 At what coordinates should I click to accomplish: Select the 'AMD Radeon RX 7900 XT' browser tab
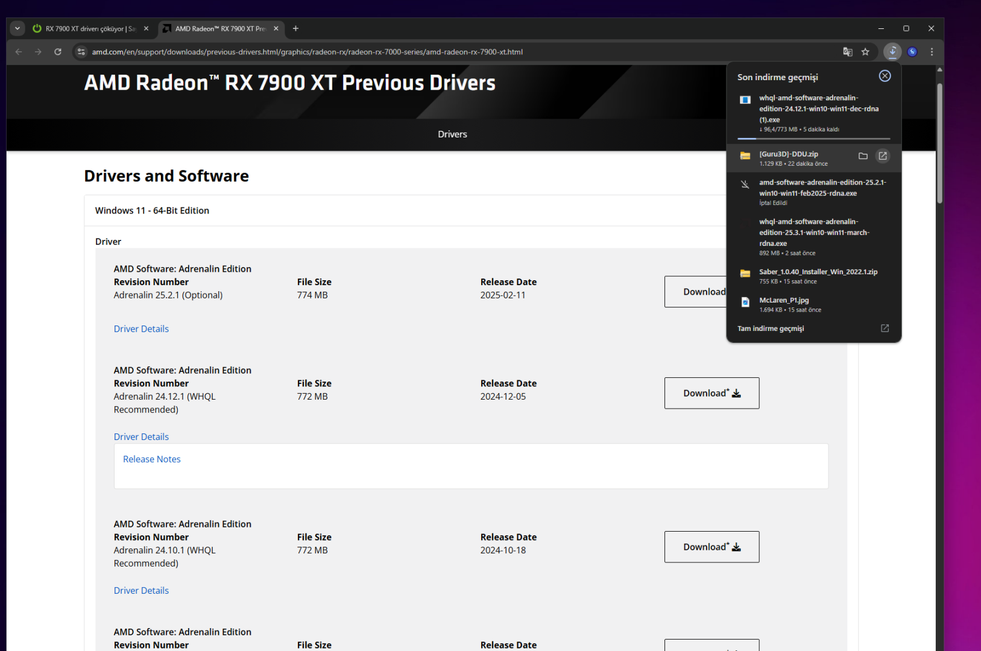click(x=221, y=28)
